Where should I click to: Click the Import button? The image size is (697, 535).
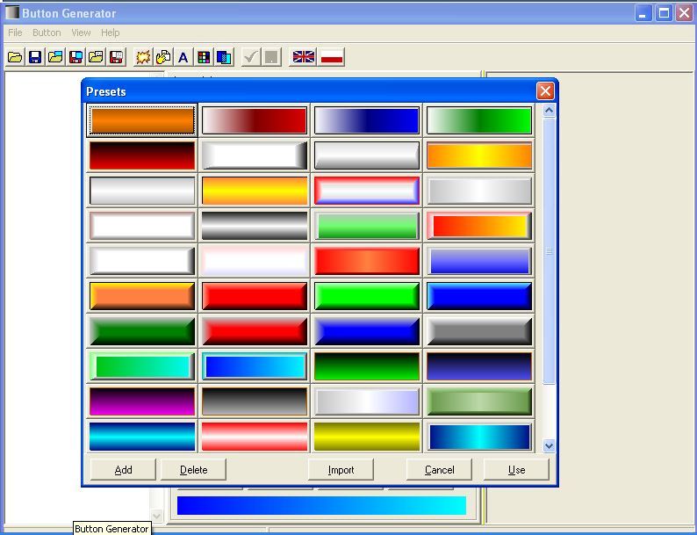tap(341, 470)
